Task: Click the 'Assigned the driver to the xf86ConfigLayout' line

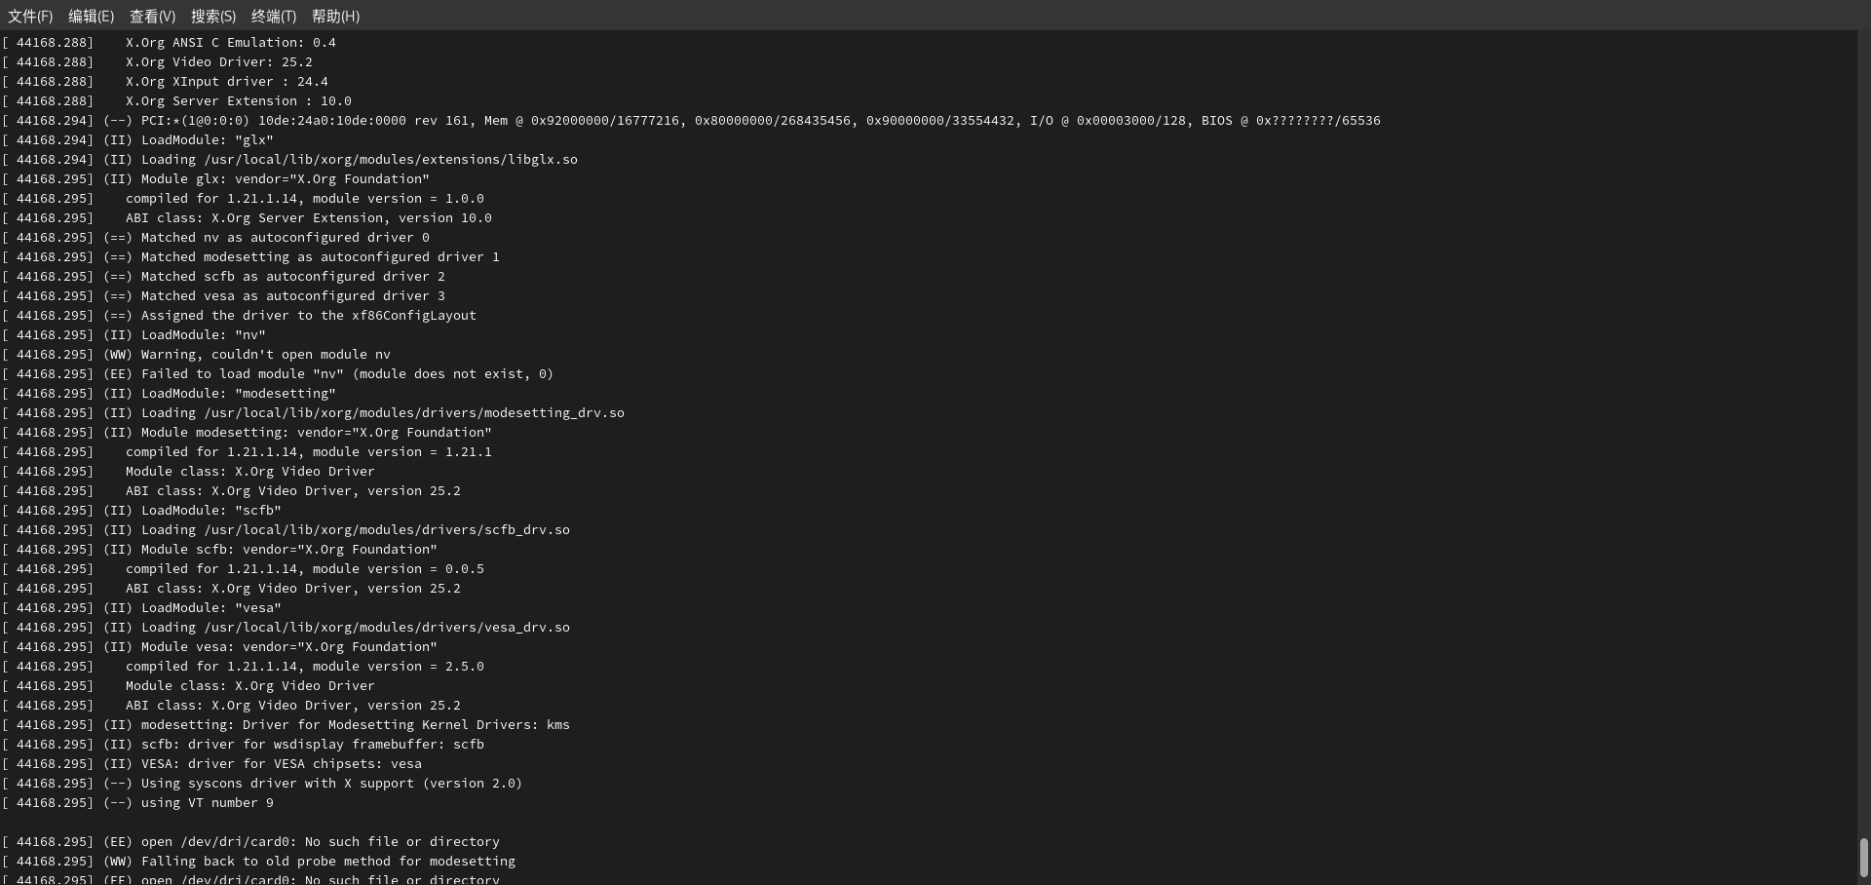Action: (308, 316)
